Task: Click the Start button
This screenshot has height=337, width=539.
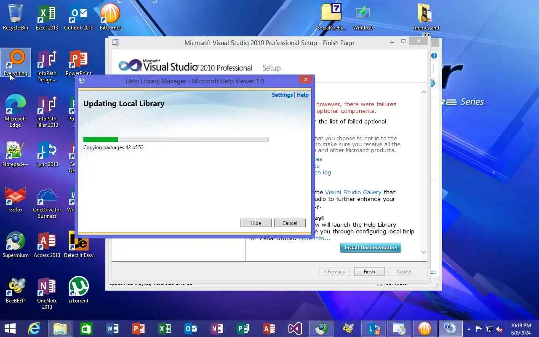Action: [x=10, y=329]
